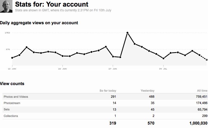Click the Stats for: Your account heading
Image resolution: width=208 pixels, height=128 pixels.
(52, 4)
